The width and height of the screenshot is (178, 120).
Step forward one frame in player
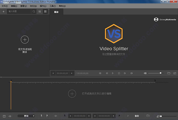tap(125, 73)
